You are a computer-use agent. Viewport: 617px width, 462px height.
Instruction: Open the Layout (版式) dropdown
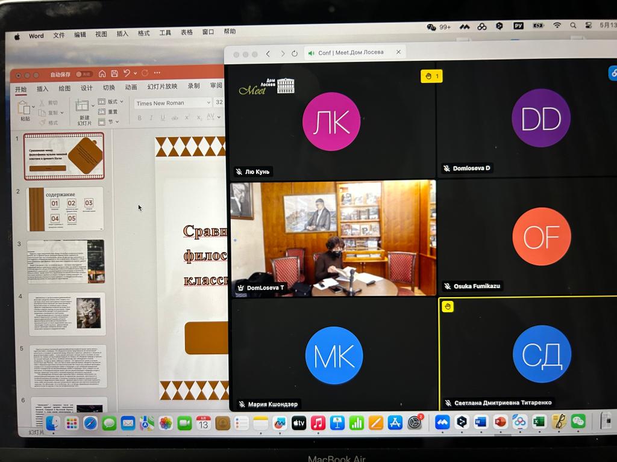[111, 101]
